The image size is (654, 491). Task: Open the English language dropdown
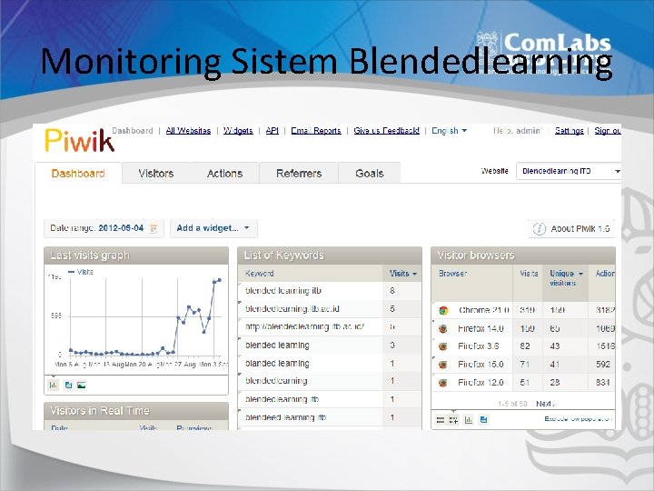point(449,131)
